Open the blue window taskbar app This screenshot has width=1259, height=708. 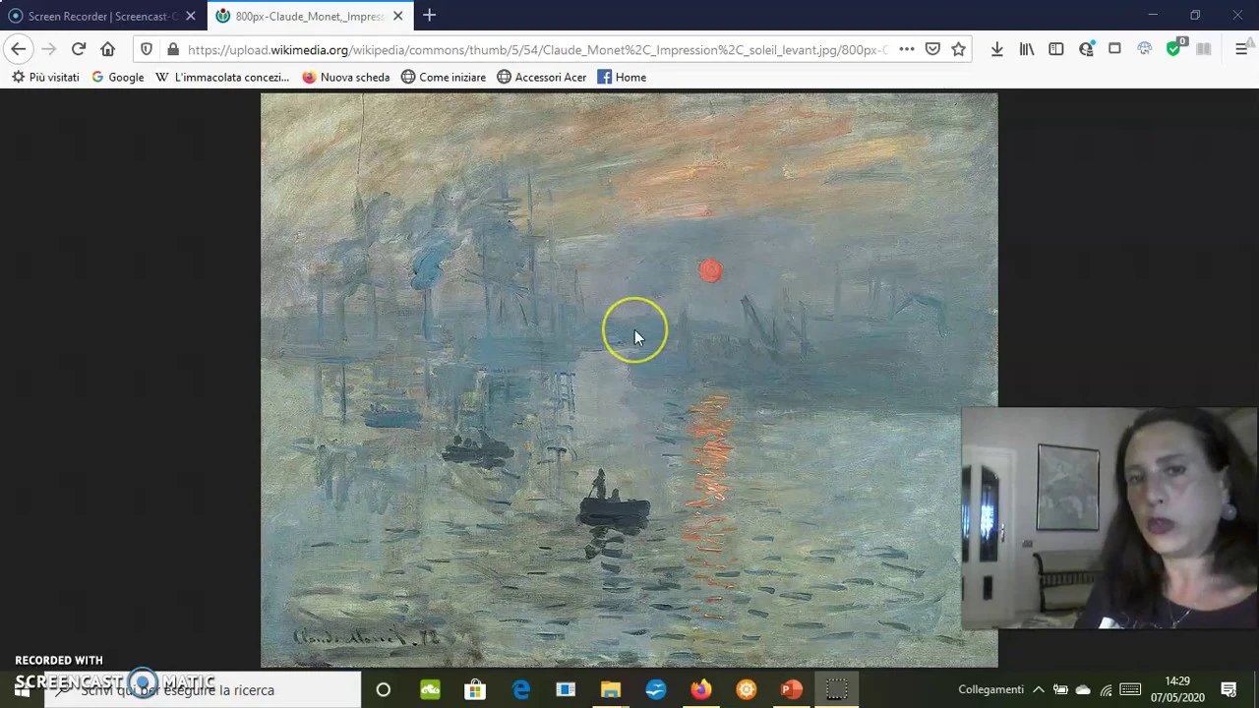[566, 689]
